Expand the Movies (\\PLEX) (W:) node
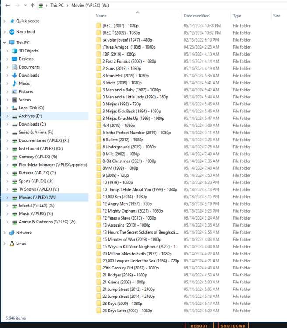 click(x=7, y=198)
